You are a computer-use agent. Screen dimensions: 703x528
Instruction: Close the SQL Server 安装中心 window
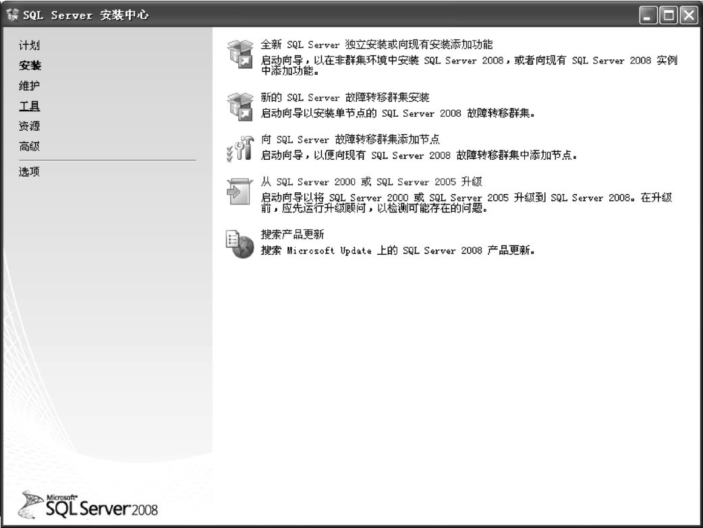pyautogui.click(x=689, y=16)
